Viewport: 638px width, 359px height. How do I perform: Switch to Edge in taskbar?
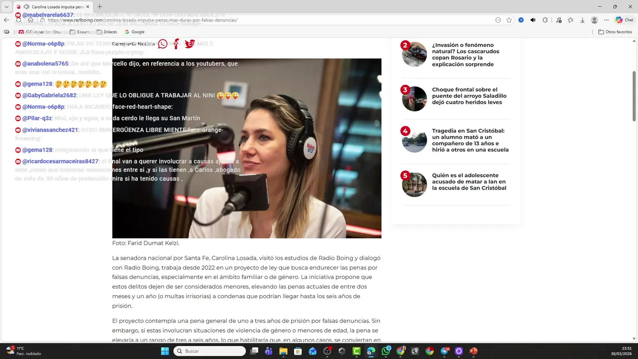(371, 351)
